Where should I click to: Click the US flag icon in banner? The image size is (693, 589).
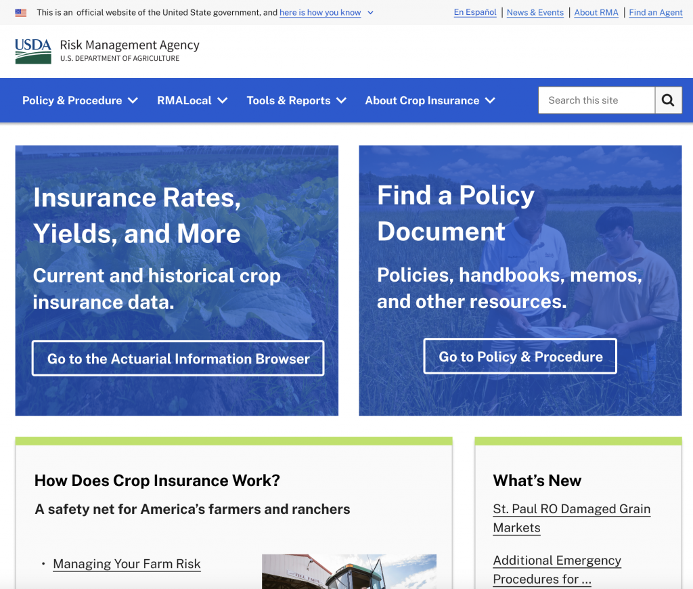[x=21, y=12]
